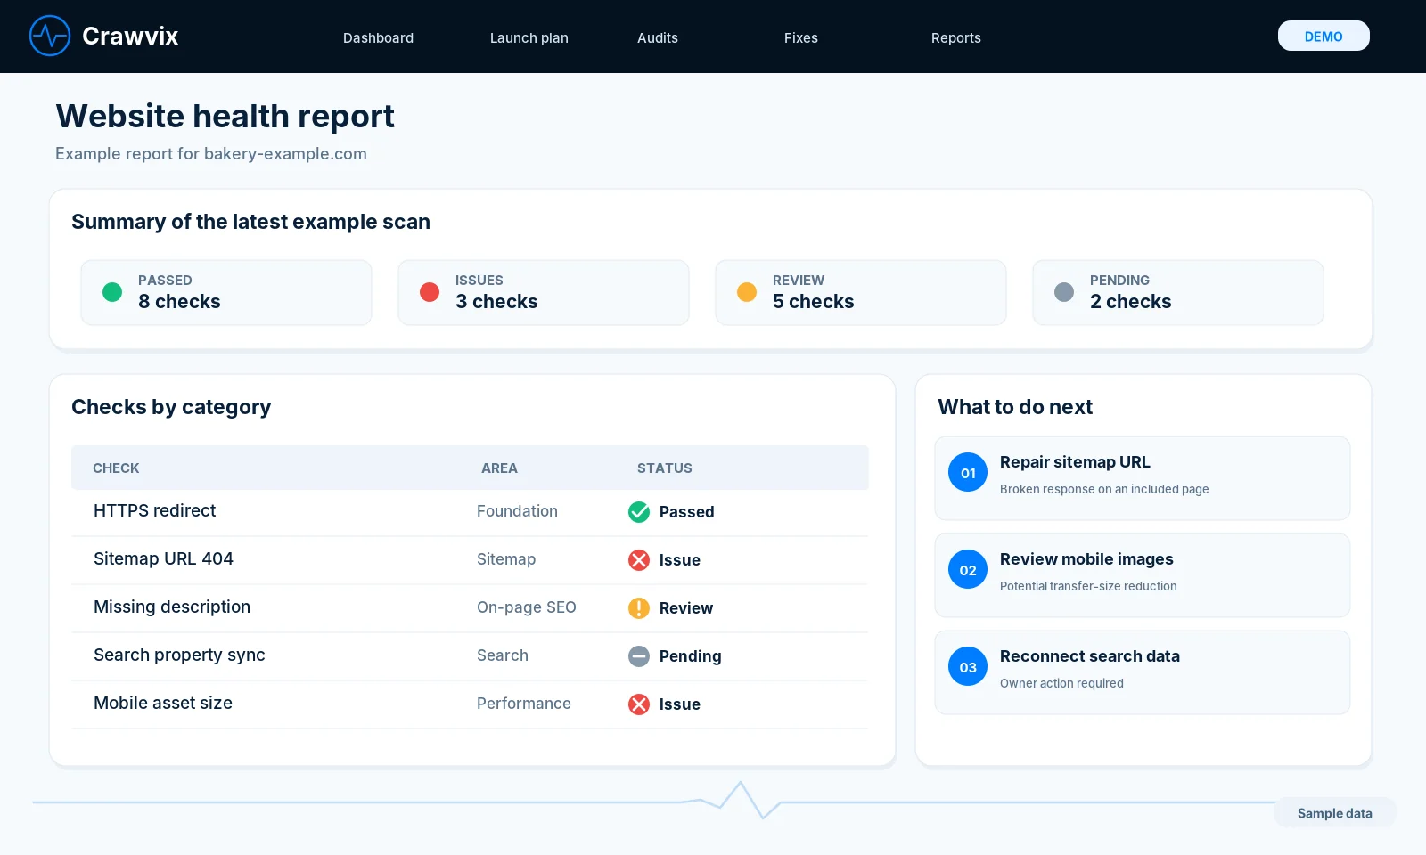
Task: Click the Pending status label
Action: [x=691, y=656]
